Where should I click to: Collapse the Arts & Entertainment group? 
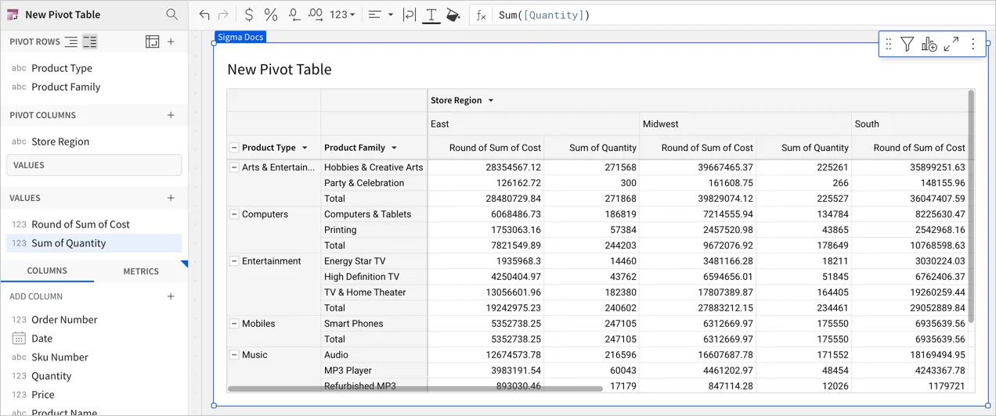233,167
